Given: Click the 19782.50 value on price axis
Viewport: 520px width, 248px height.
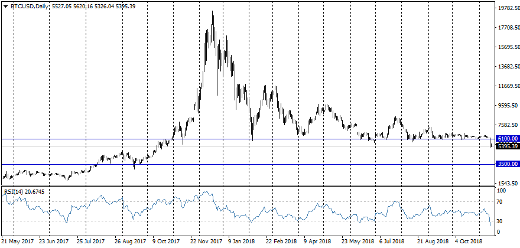Looking at the screenshot, I should point(507,9).
